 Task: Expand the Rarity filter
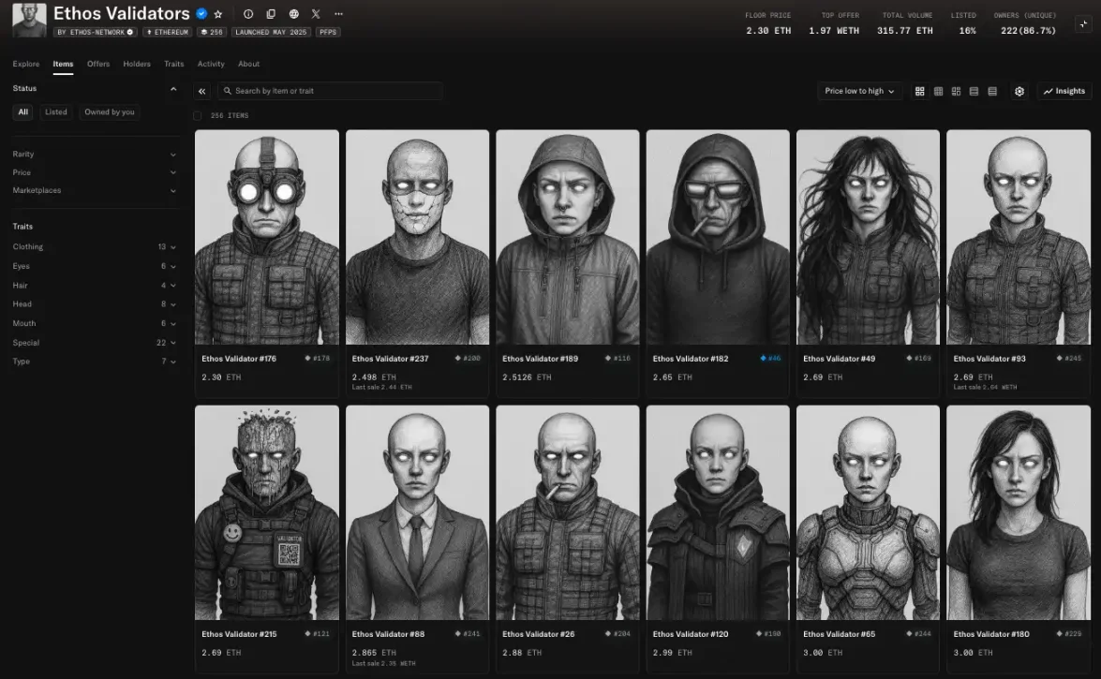(94, 154)
